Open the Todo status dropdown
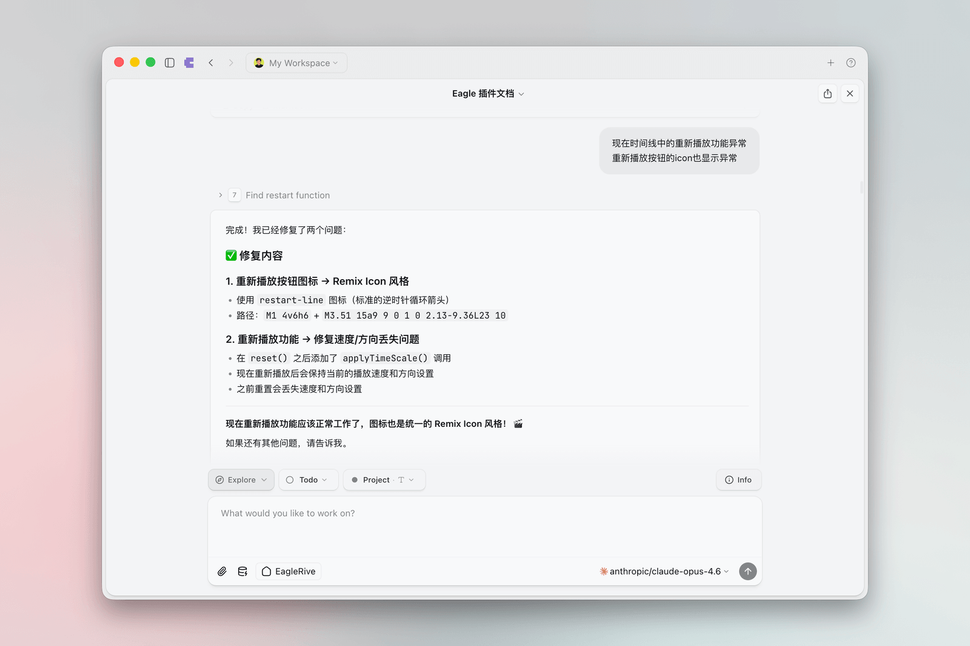This screenshot has width=970, height=646. click(x=308, y=480)
